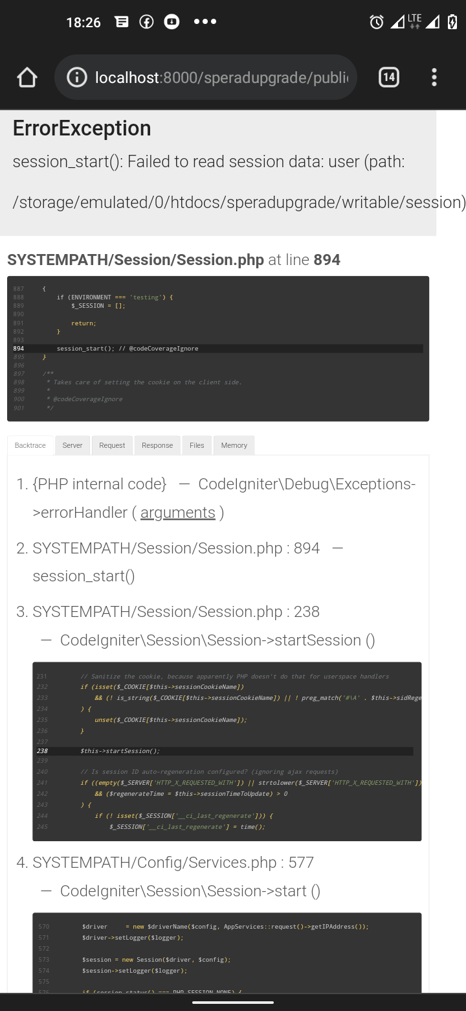Tap the home icon in the browser toolbar
Viewport: 466px width, 1011px height.
(x=27, y=76)
